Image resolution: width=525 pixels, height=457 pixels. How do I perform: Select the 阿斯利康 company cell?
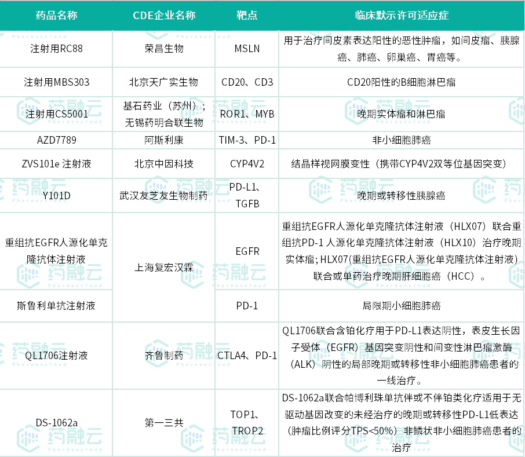coord(164,140)
